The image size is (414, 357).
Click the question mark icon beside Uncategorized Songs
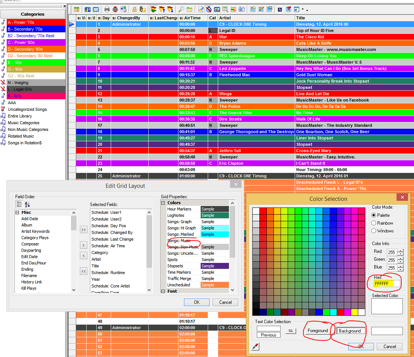click(x=3, y=109)
